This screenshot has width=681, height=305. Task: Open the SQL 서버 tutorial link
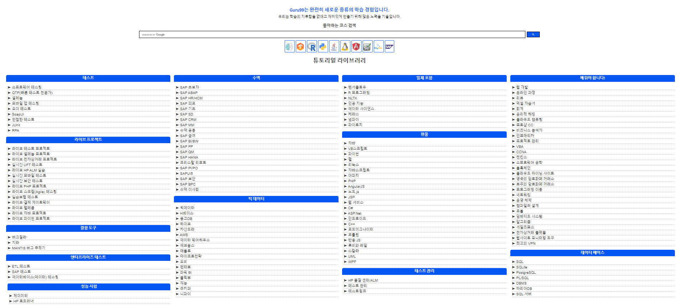pyautogui.click(x=524, y=294)
